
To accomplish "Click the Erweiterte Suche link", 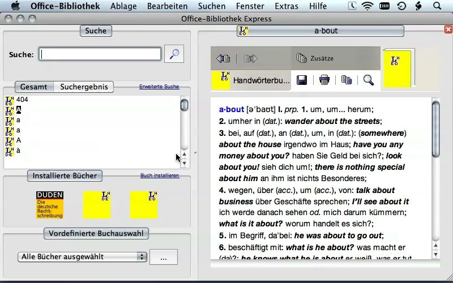I will [159, 87].
